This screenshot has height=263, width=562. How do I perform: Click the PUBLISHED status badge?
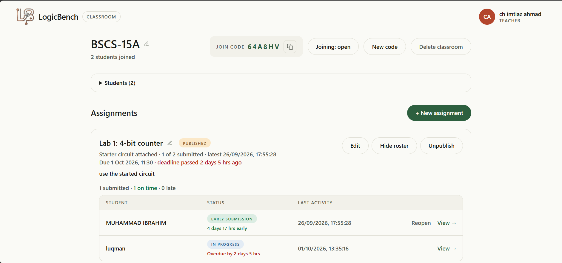click(x=195, y=143)
